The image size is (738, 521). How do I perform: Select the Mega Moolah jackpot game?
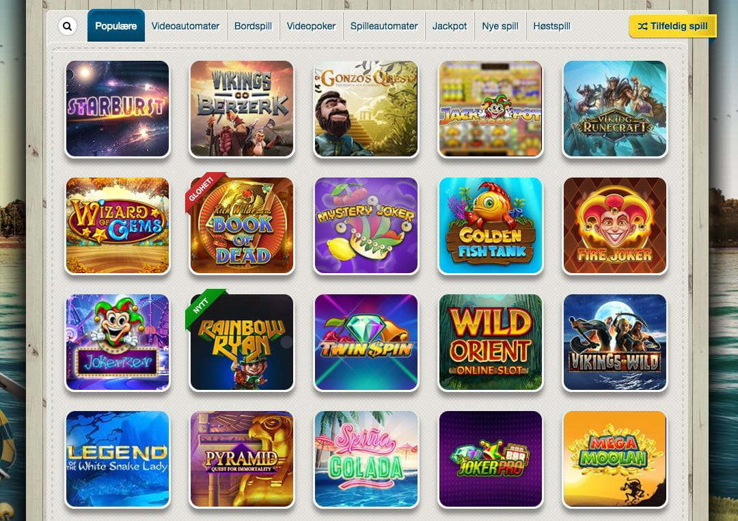click(615, 459)
